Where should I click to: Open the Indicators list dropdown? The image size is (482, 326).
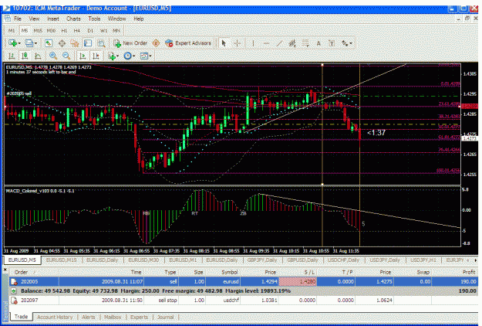pos(113,56)
